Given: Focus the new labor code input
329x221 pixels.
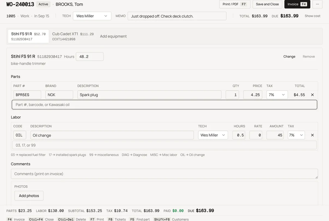Looking at the screenshot, I should click(164, 145).
